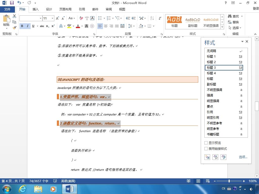This screenshot has height=194, width=259.
Task: Expand the styles gallery More arrow
Action: coord(222,27)
